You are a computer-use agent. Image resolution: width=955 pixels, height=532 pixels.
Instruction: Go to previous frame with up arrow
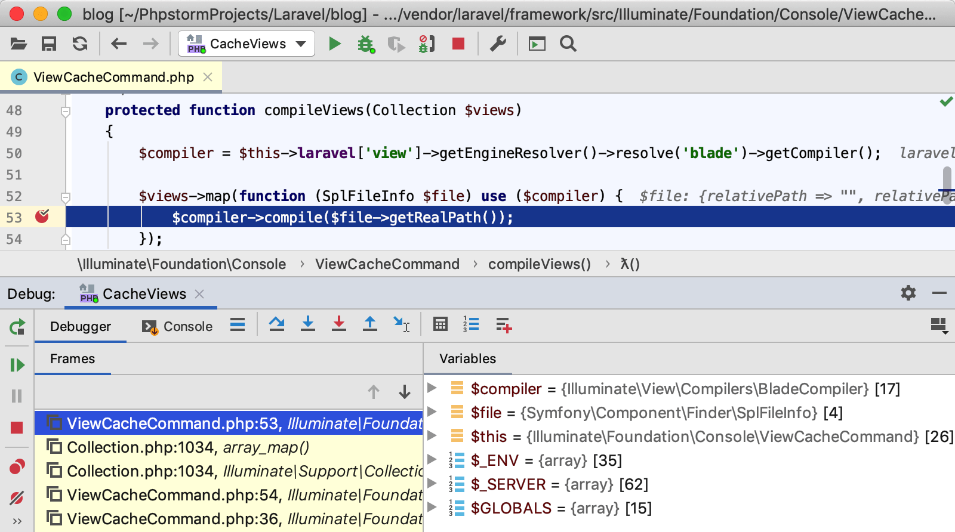[x=374, y=392]
